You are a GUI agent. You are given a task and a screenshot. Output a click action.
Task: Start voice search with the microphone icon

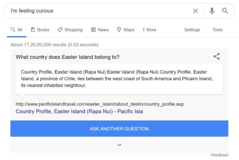pyautogui.click(x=212, y=11)
